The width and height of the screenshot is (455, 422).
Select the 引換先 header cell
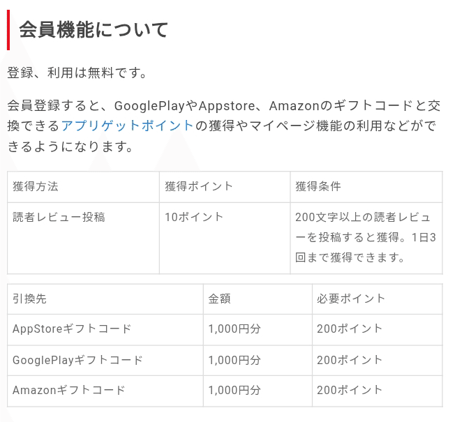coord(30,299)
